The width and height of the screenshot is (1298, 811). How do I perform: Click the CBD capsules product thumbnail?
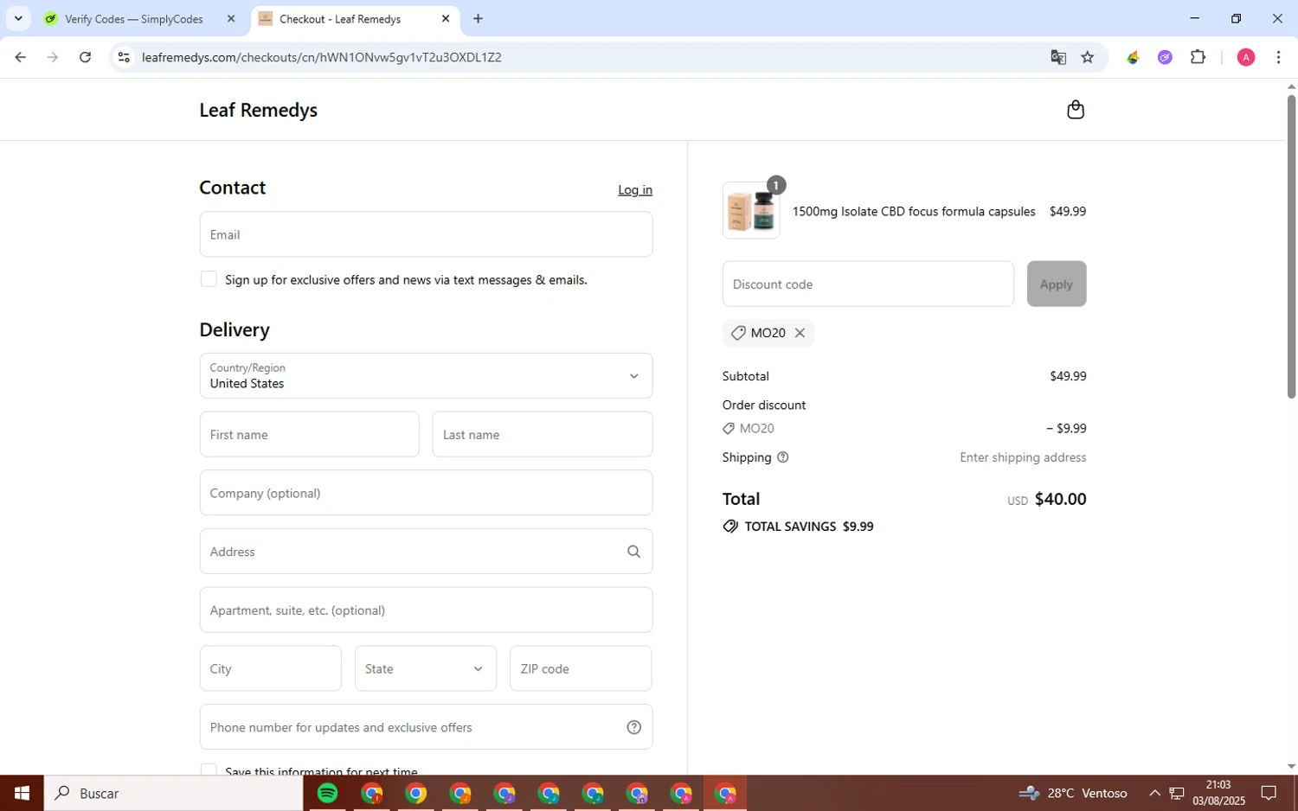[751, 211]
